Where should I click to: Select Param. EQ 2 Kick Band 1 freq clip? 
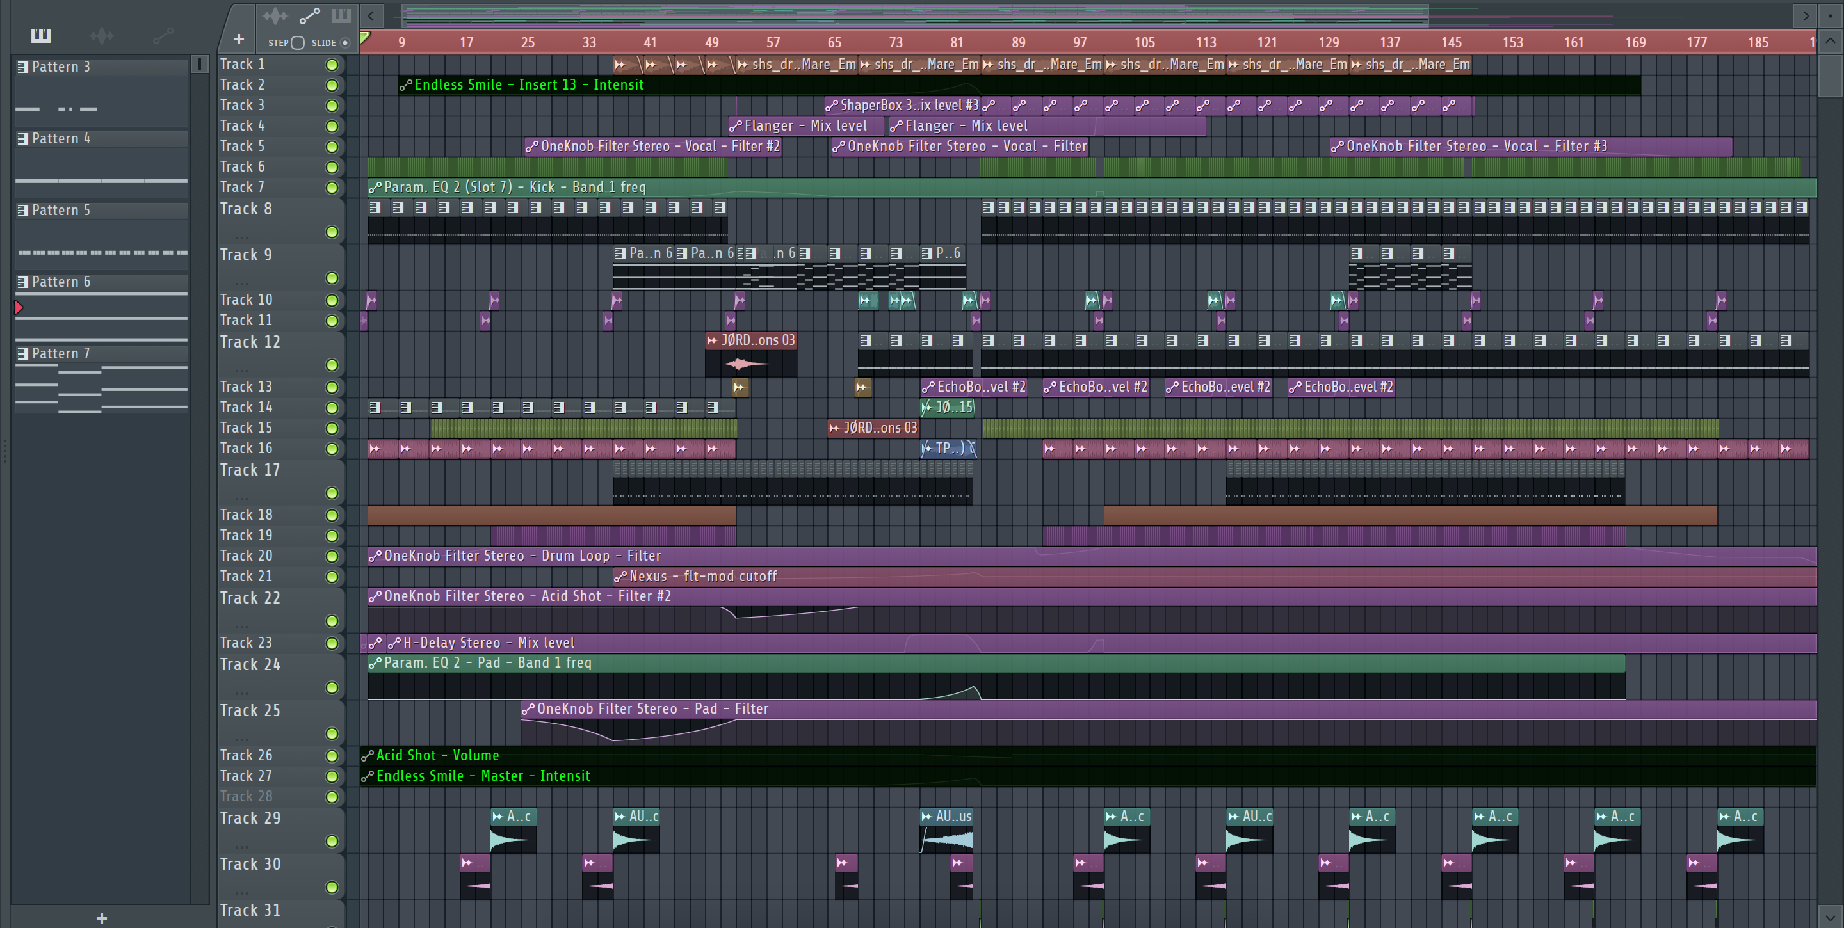pyautogui.click(x=1092, y=188)
